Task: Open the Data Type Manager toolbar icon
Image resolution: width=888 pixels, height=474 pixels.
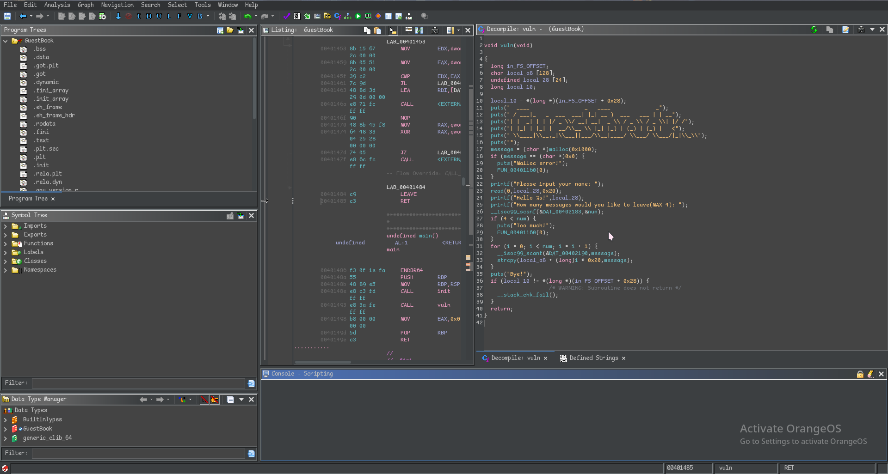Action: coord(327,16)
